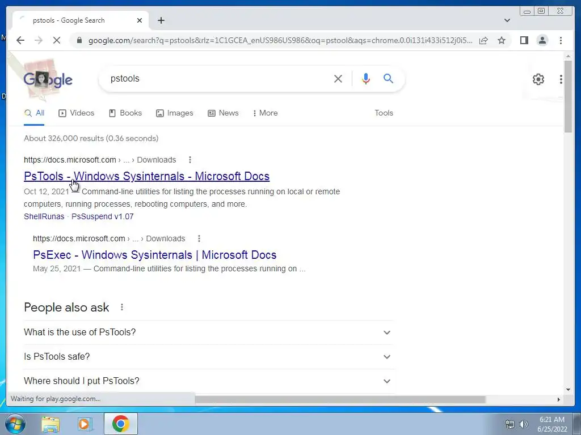Stop loading the page with the X button

click(x=57, y=40)
